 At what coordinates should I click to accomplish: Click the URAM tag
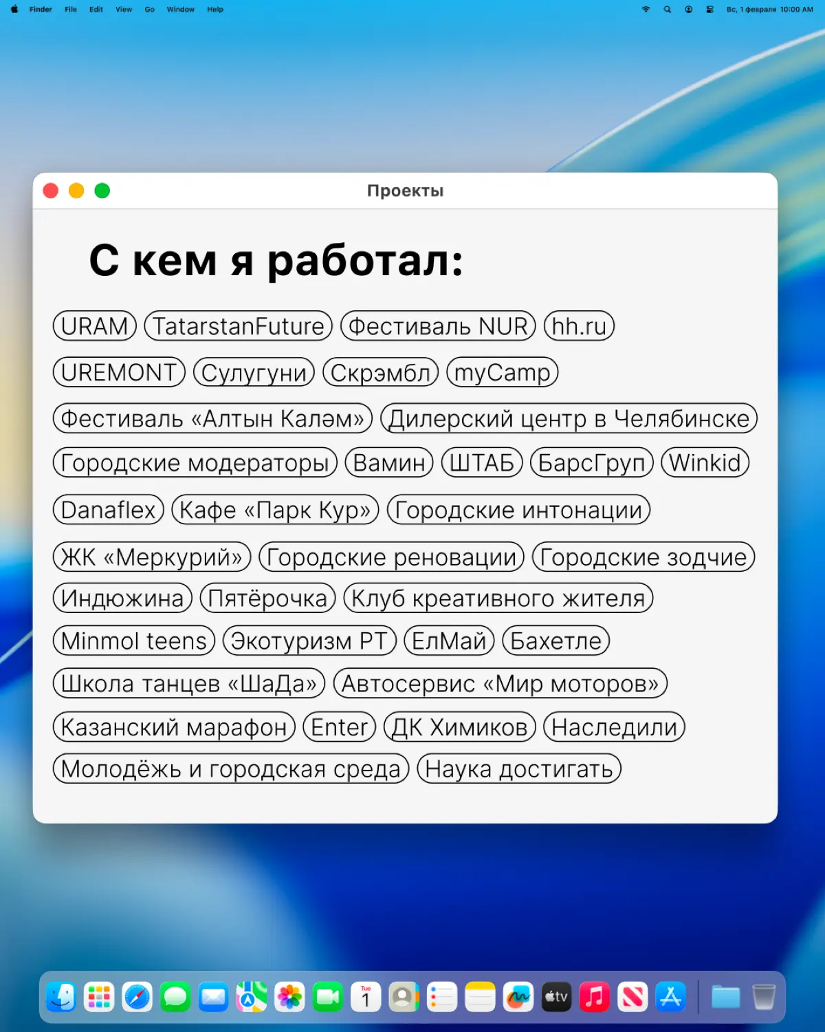(95, 325)
